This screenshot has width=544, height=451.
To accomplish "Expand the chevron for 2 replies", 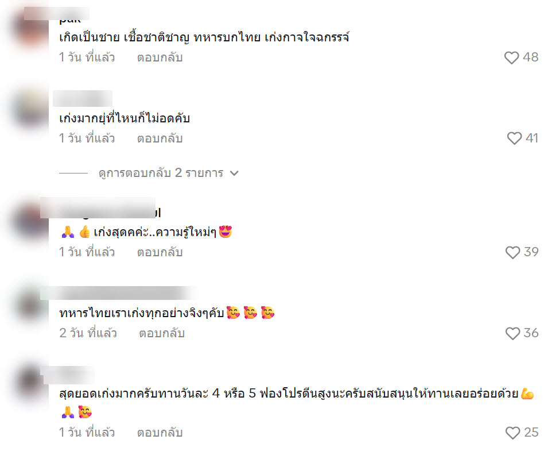I will (x=235, y=173).
